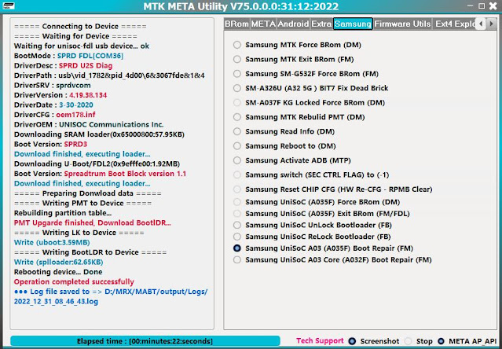
Task: Click the app logo icon in title bar
Action: coord(8,6)
